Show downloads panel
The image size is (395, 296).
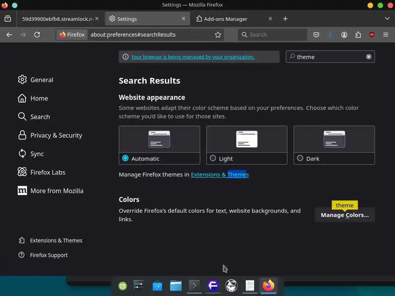[330, 35]
